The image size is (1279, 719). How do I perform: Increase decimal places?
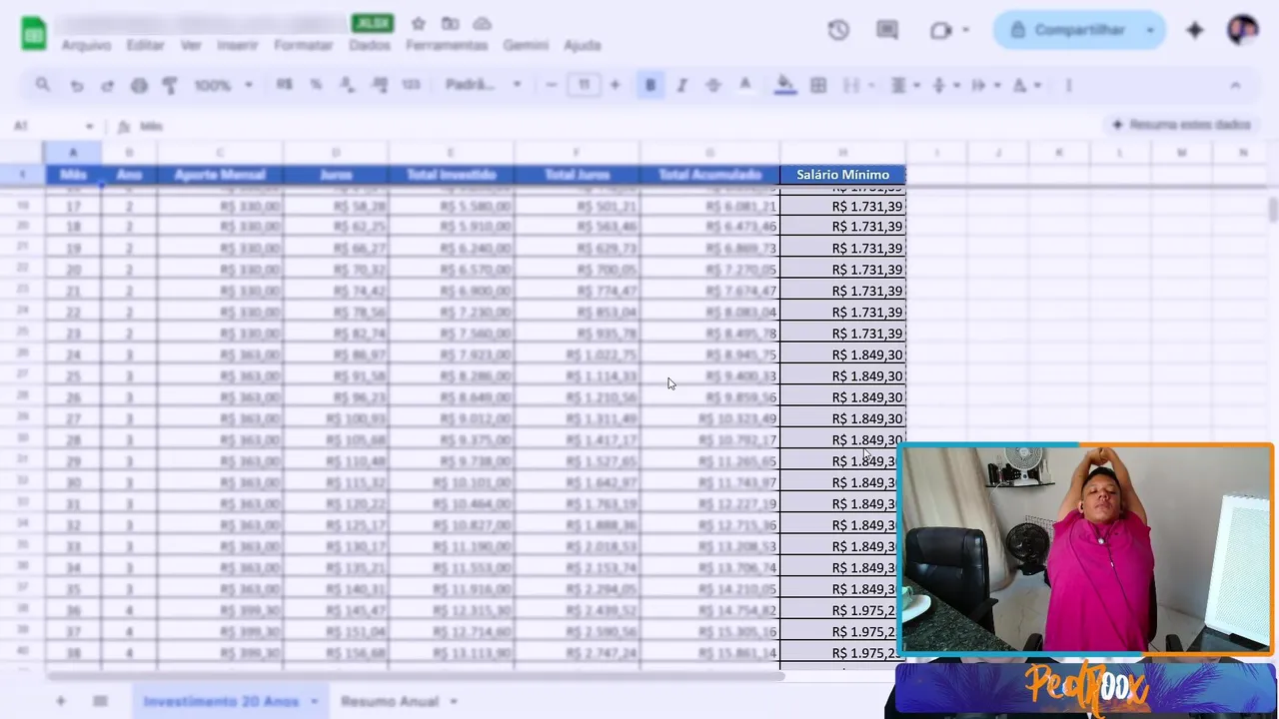379,85
